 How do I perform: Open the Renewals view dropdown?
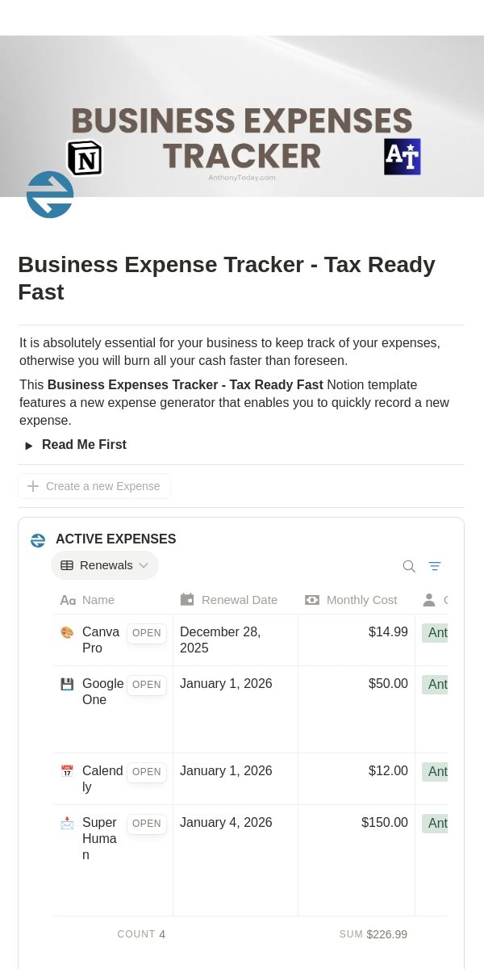105,565
